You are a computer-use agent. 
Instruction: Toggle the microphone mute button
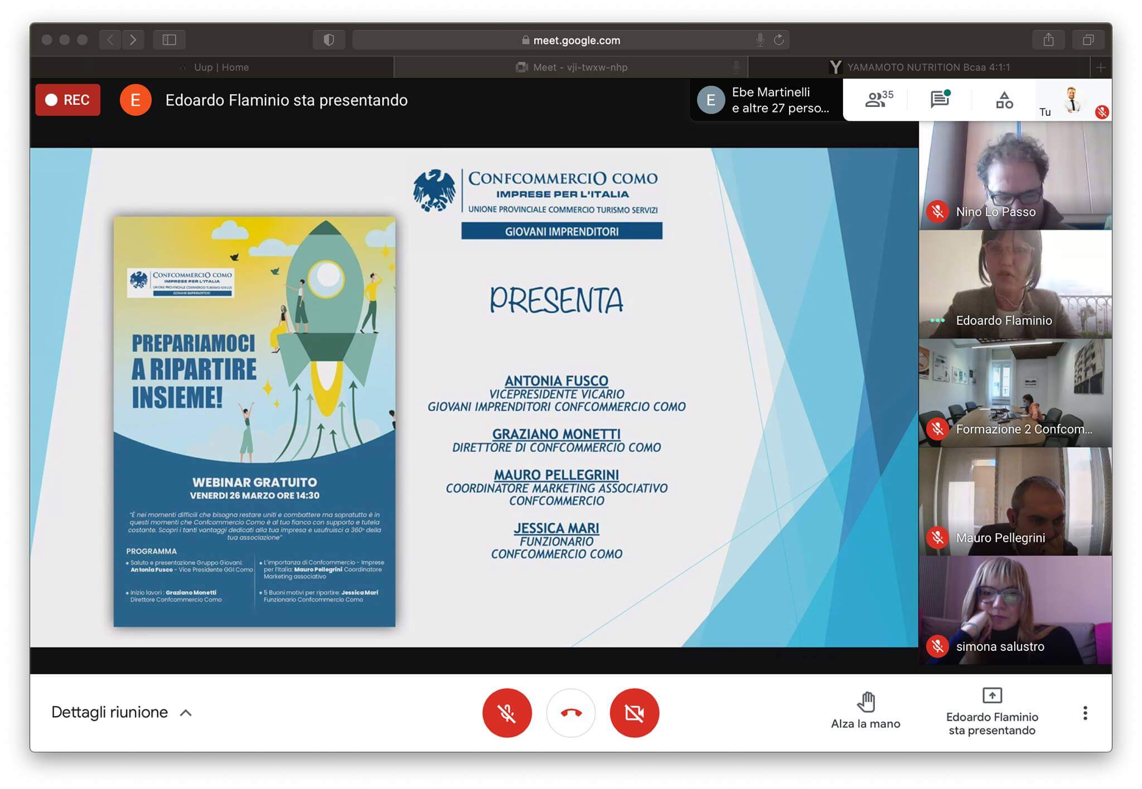[507, 713]
